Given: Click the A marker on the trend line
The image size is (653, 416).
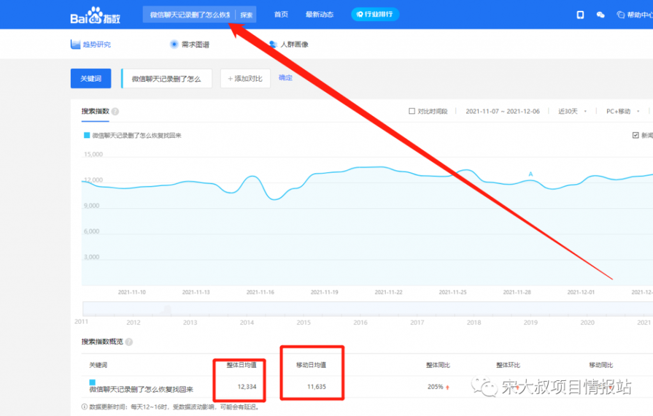Looking at the screenshot, I should point(531,175).
